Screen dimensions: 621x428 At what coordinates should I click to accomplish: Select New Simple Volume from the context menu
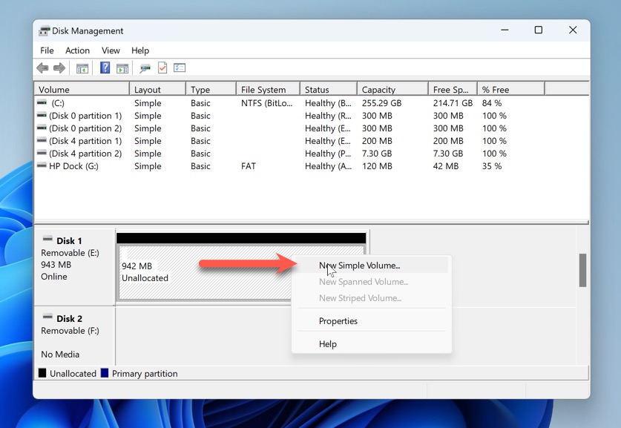point(360,265)
